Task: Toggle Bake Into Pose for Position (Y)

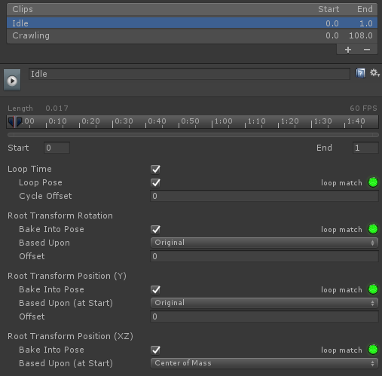Action: (156, 289)
